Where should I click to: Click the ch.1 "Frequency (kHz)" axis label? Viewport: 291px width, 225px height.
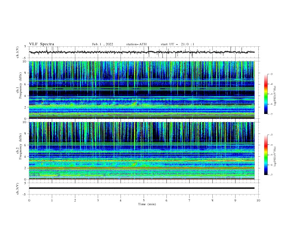tap(21, 86)
